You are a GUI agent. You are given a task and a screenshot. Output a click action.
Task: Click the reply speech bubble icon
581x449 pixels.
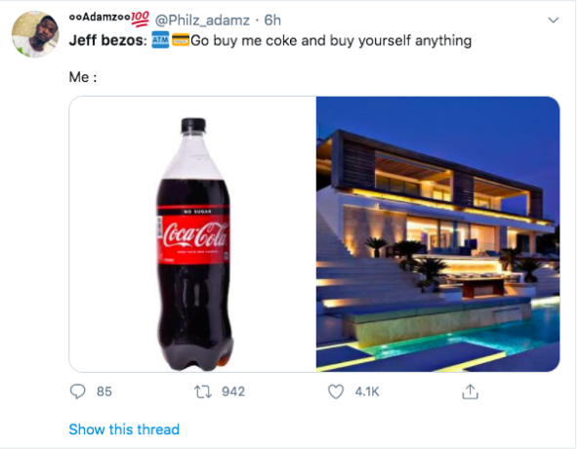click(x=77, y=391)
